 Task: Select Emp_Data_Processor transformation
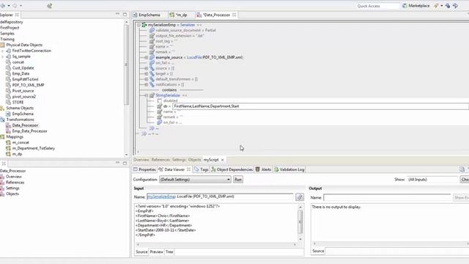[x=29, y=131]
